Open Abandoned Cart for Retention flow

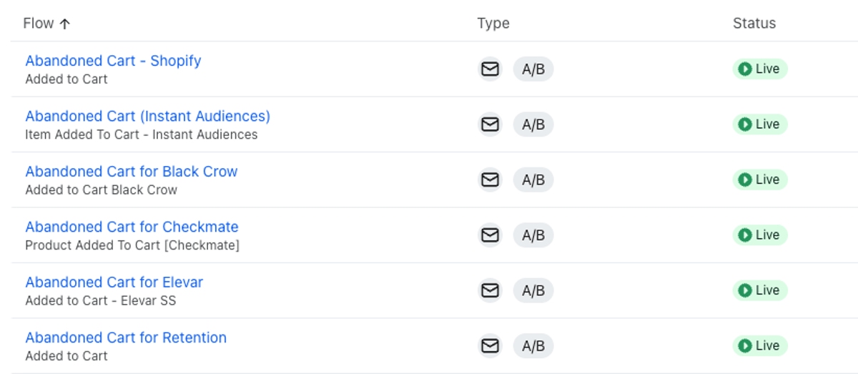click(126, 338)
